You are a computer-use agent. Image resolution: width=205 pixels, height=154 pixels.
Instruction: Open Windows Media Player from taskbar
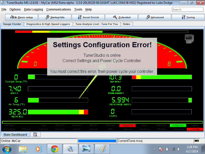(x=38, y=149)
